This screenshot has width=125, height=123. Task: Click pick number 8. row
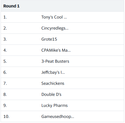[x=62, y=94]
